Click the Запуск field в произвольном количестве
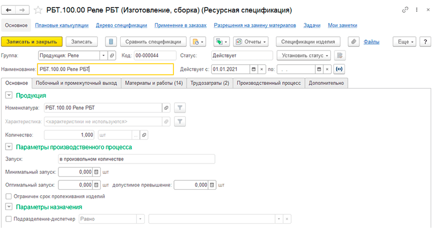The width and height of the screenshot is (433, 232). click(136, 159)
